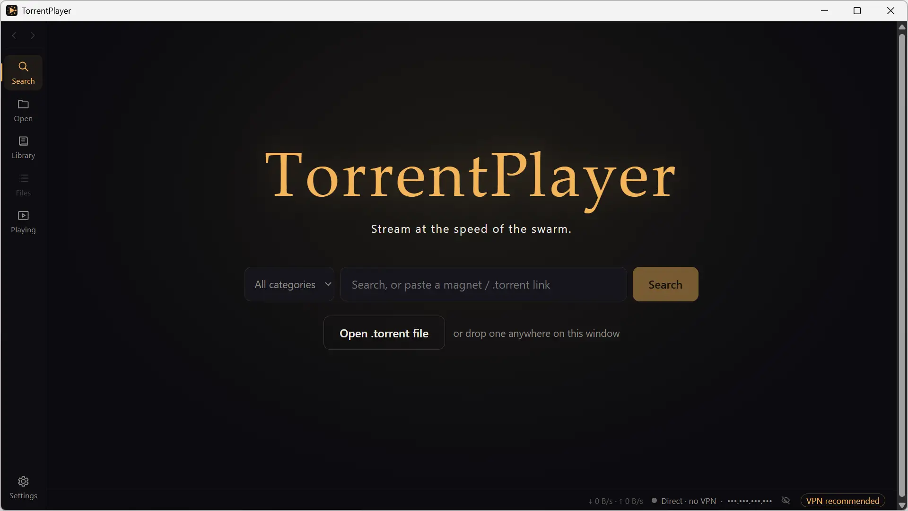Expand the All categories dropdown

pyautogui.click(x=289, y=284)
